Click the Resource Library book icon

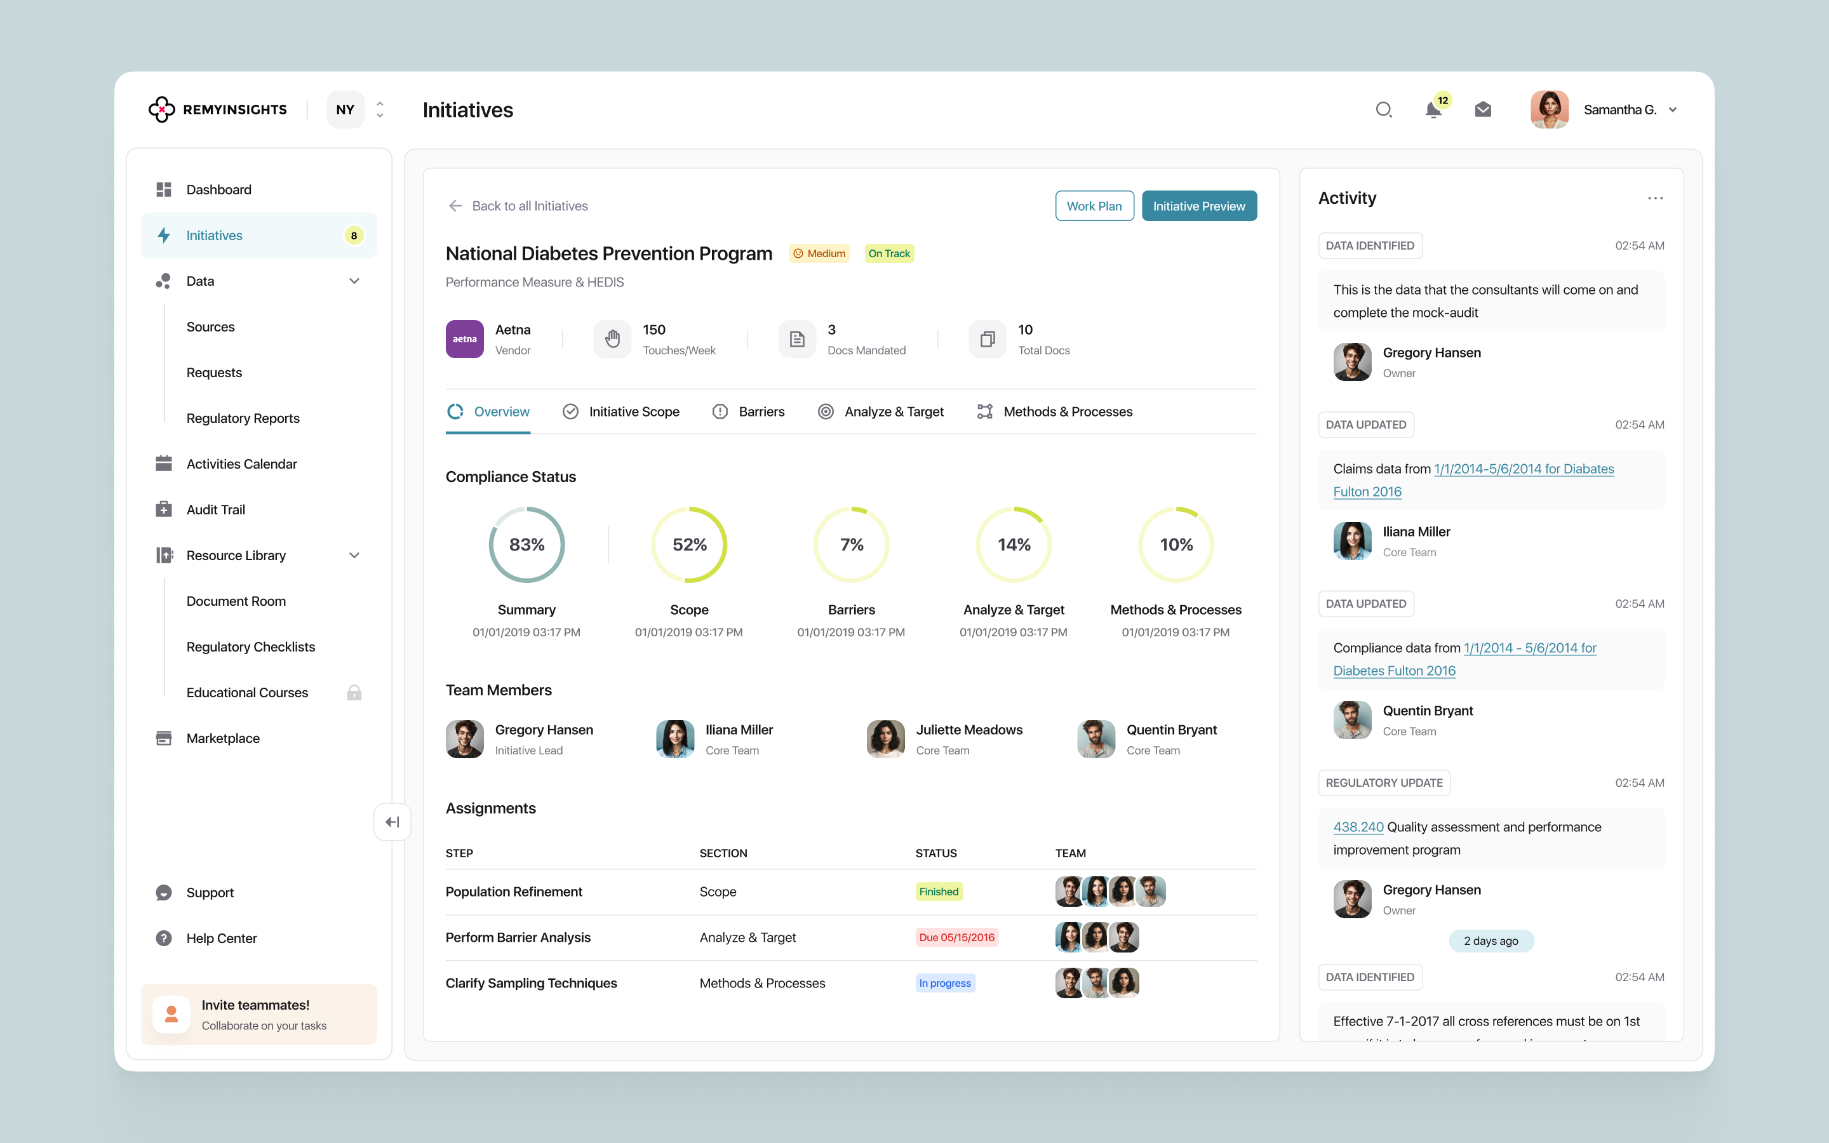(164, 556)
